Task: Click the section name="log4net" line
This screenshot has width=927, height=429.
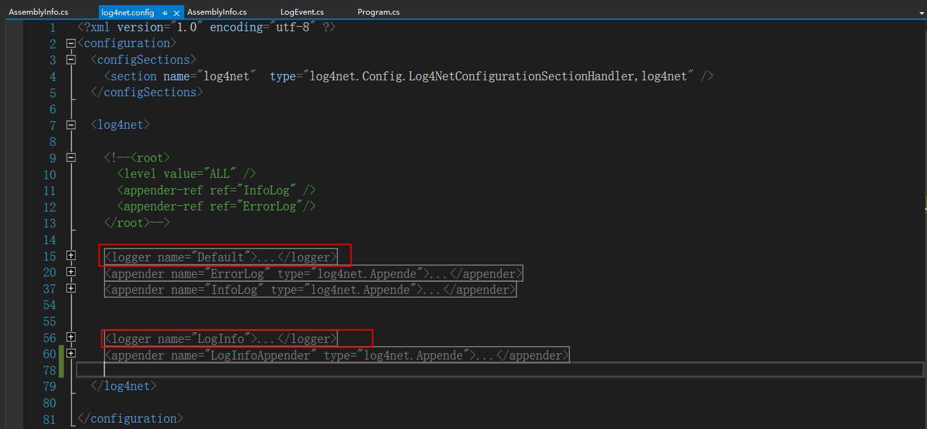Action: (x=409, y=76)
